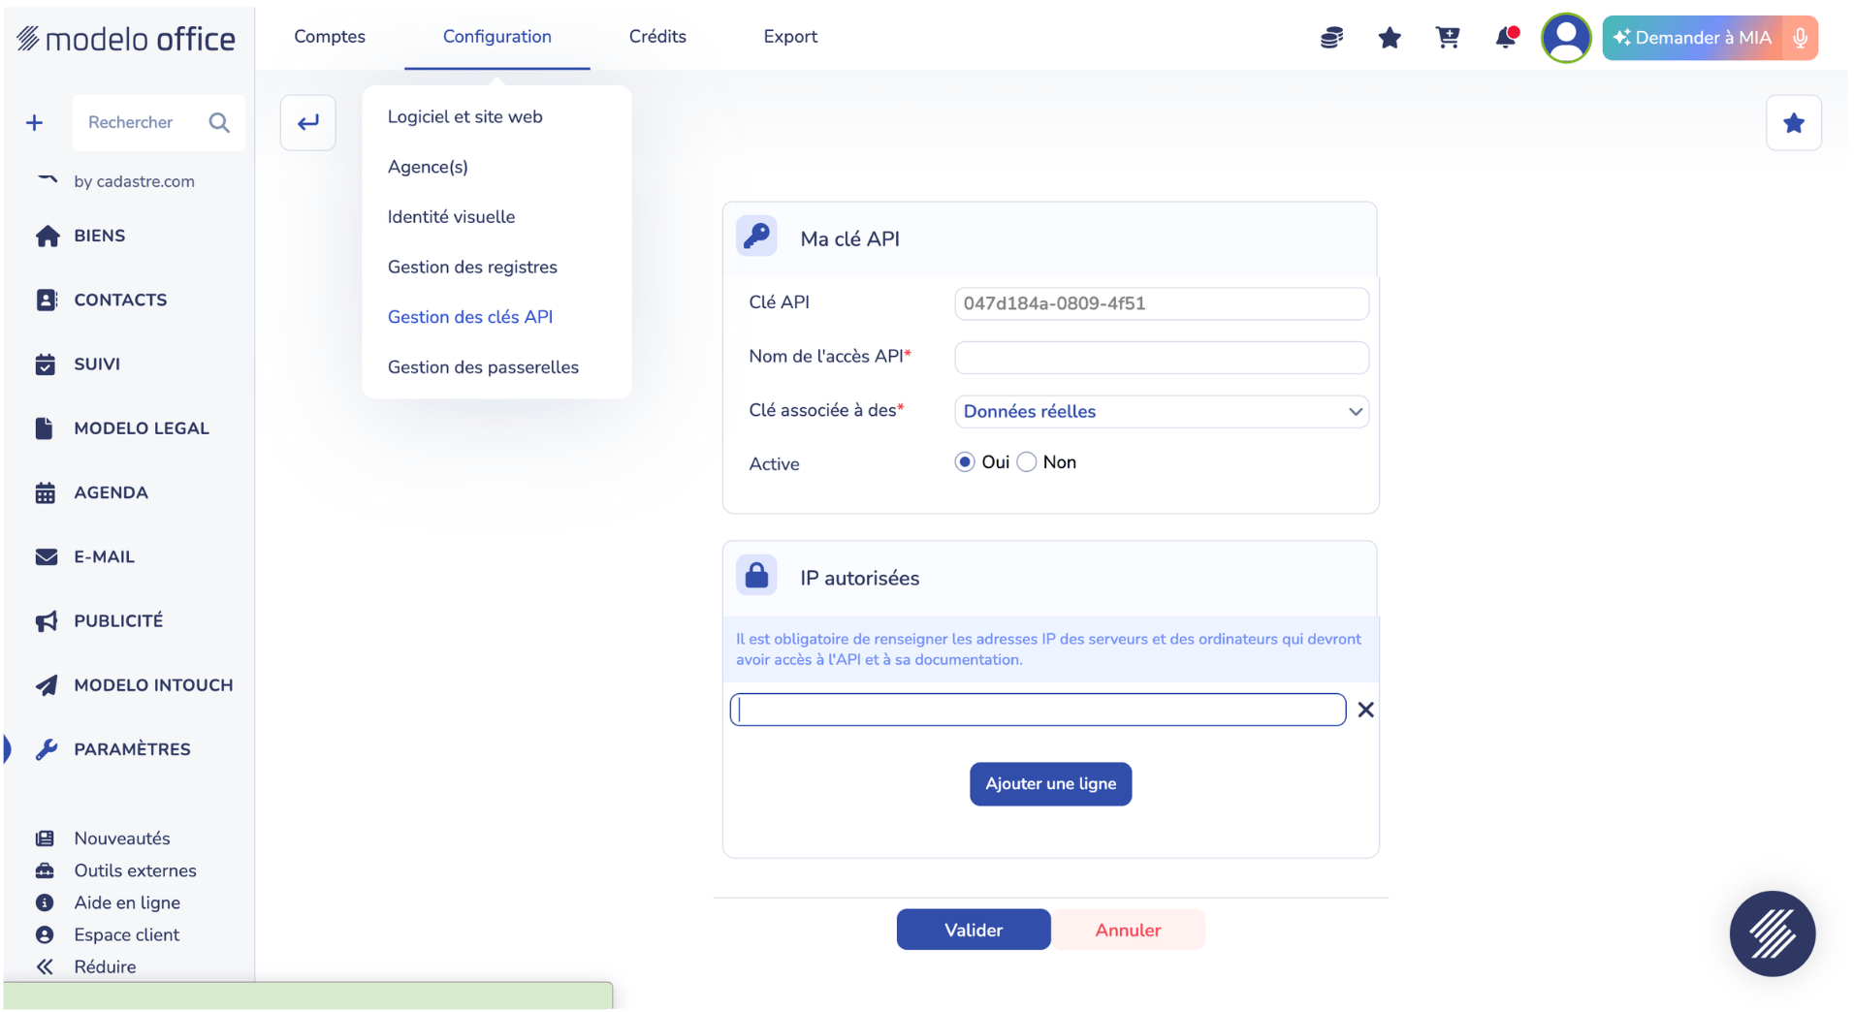
Task: Bookmark this page with star button
Action: point(1793,123)
